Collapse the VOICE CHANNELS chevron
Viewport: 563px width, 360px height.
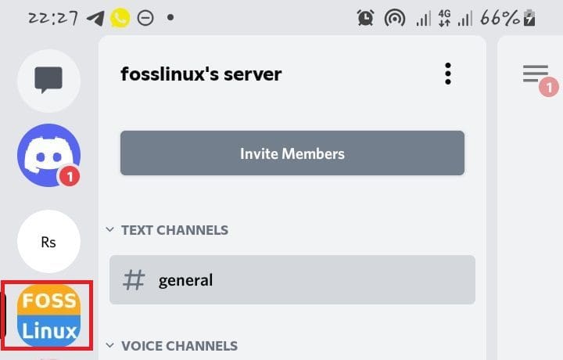109,346
